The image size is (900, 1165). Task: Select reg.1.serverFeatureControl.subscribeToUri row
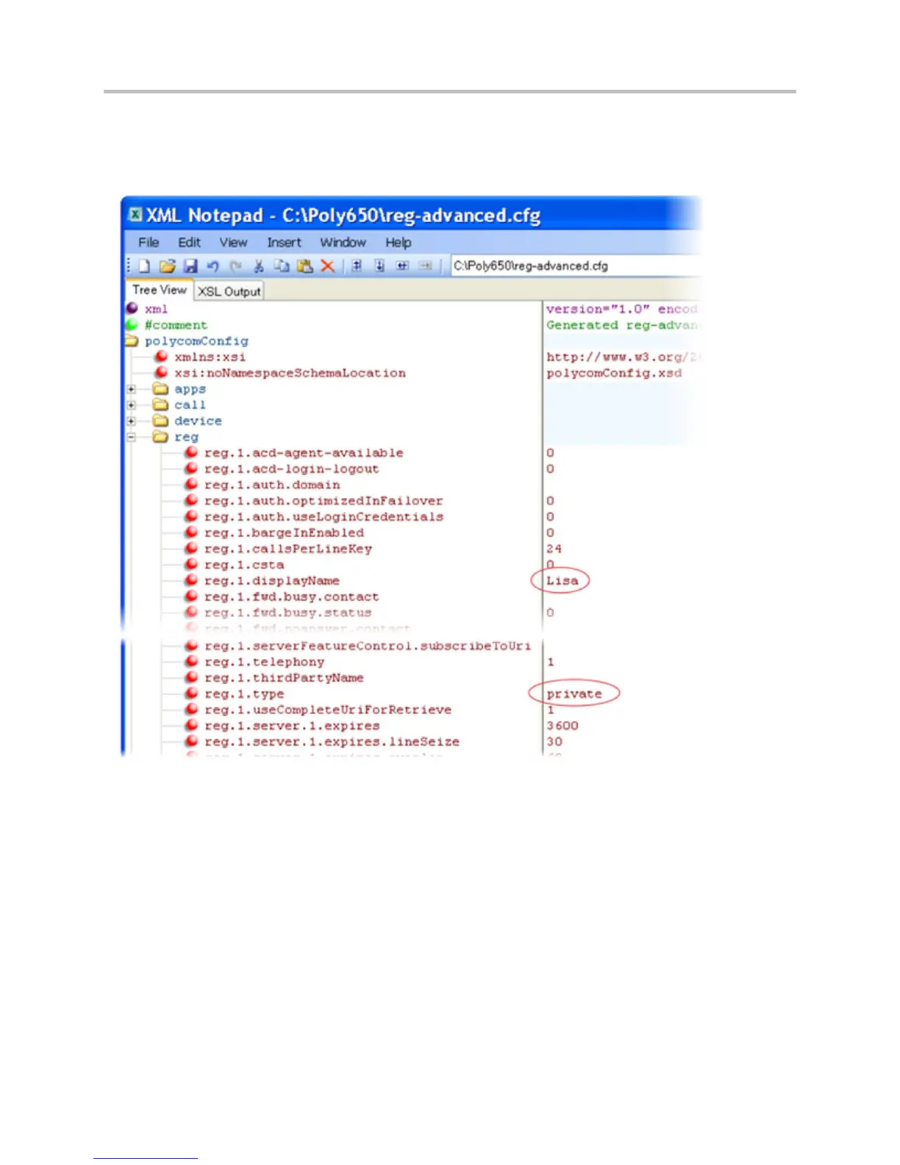tap(368, 646)
